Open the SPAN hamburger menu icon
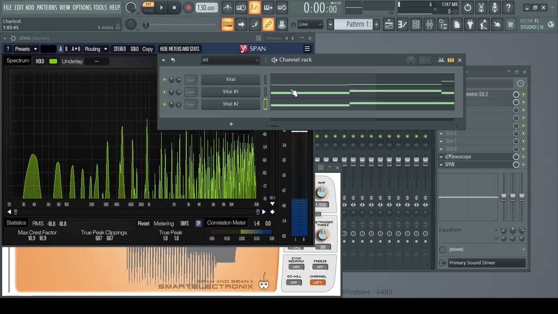This screenshot has height=314, width=558. 307,49
